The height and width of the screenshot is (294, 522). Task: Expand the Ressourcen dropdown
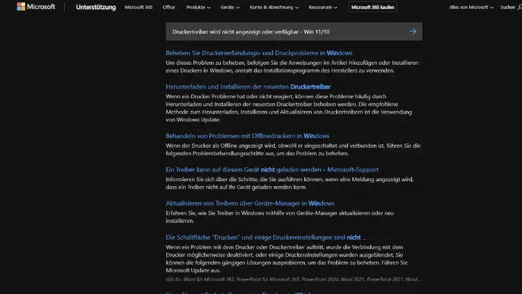click(322, 7)
